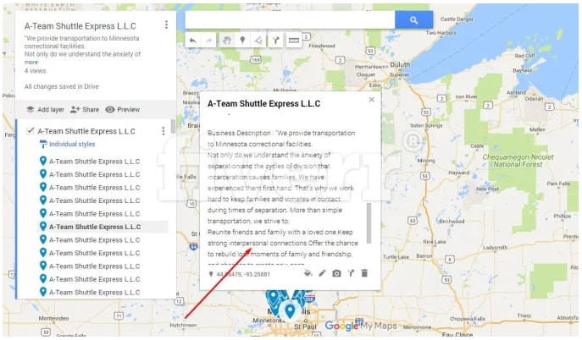
Task: Click the pin icon of highlighted list entry
Action: [43, 227]
